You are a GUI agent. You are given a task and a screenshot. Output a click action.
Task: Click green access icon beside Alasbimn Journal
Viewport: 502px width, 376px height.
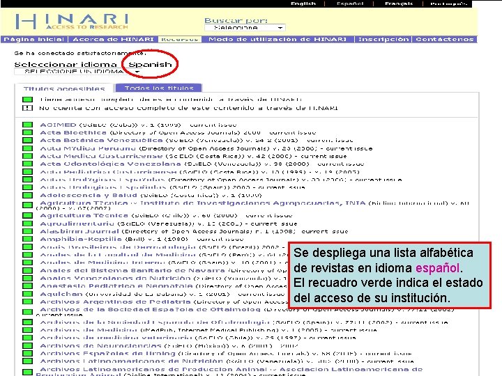pos(27,231)
